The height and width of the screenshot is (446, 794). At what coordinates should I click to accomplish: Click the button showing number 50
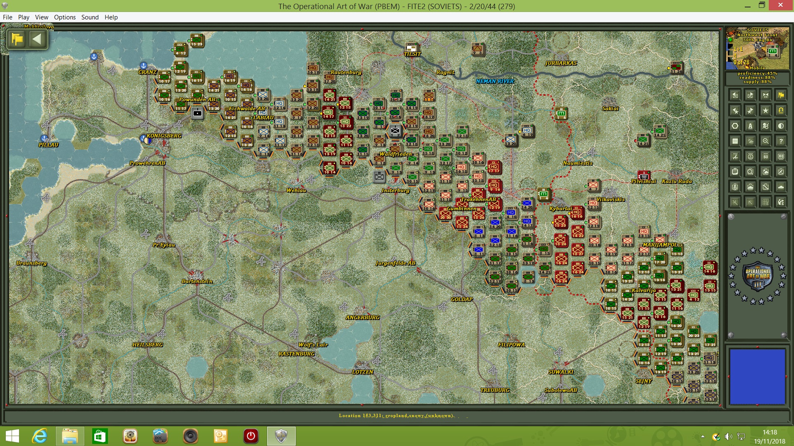765,157
